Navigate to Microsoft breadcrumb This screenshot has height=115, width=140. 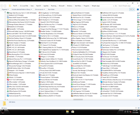coord(62,6)
